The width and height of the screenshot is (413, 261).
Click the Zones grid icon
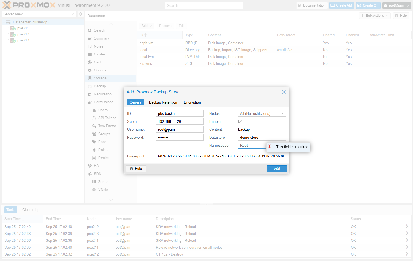click(94, 182)
